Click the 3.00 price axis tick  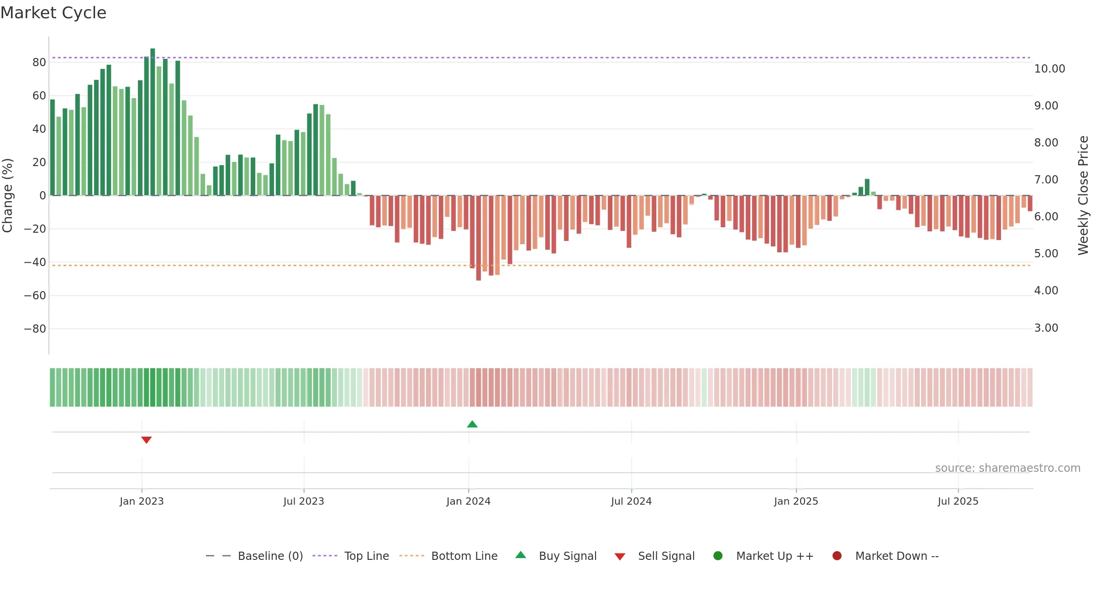[1046, 328]
